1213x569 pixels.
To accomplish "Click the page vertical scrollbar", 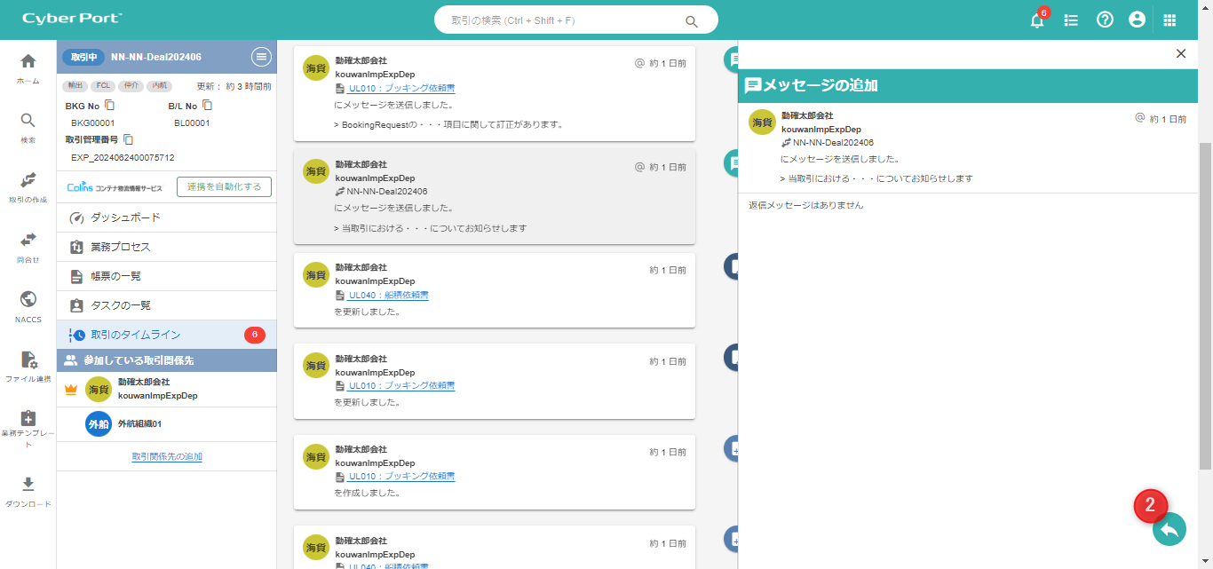I will pos(1205,302).
